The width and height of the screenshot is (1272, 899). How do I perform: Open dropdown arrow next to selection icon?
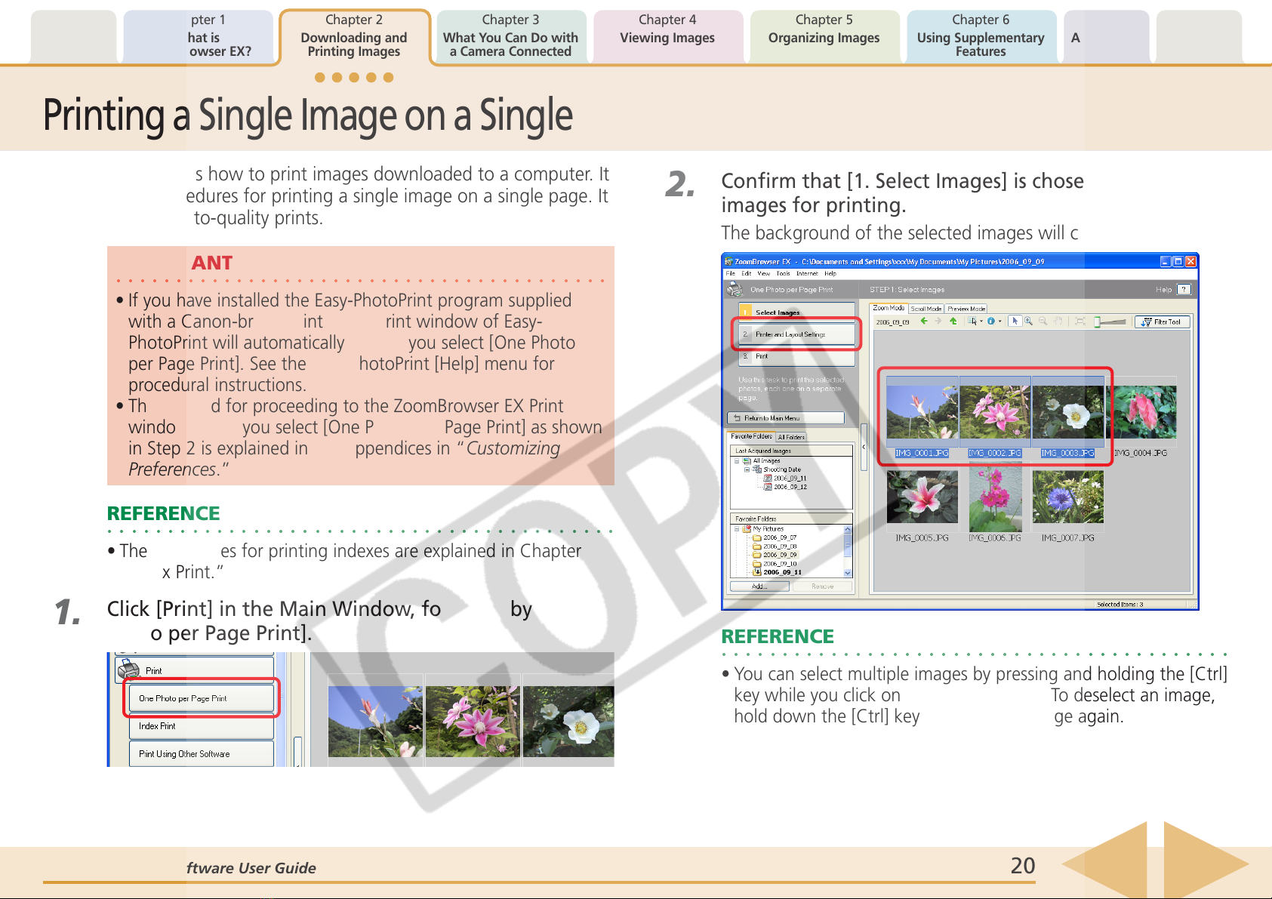[981, 322]
